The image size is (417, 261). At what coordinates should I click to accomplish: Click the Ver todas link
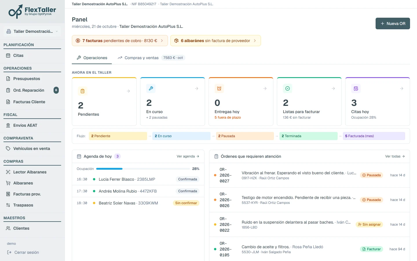[x=395, y=156]
